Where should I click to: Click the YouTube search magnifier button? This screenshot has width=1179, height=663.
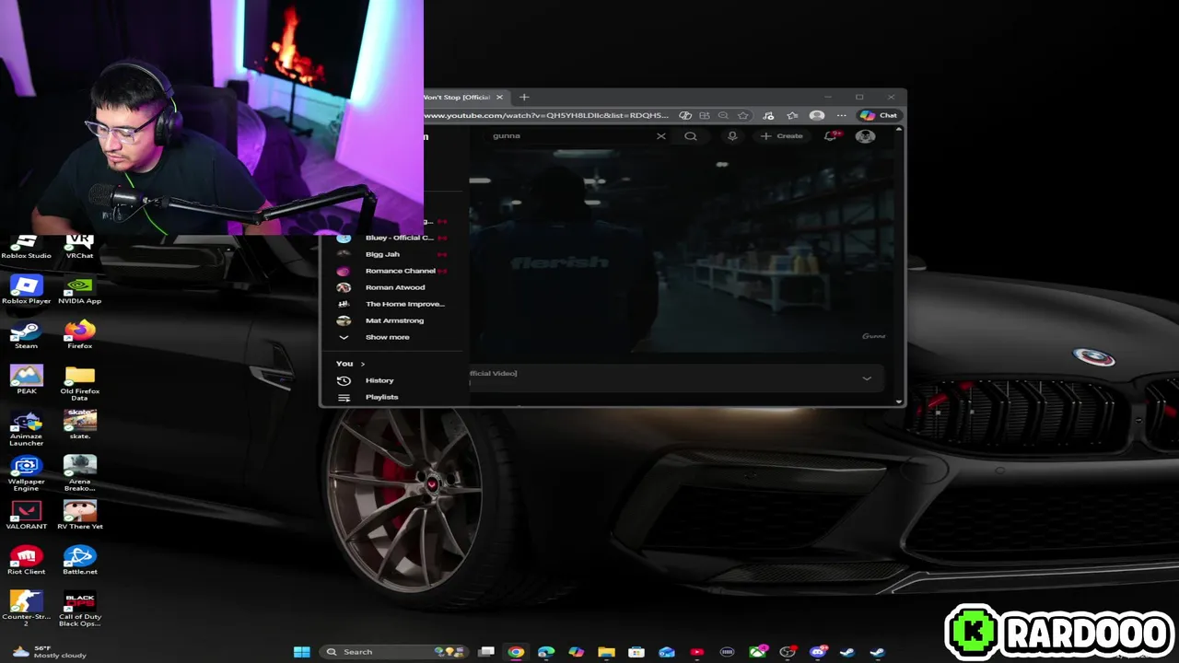(x=691, y=135)
